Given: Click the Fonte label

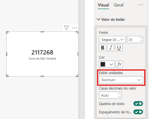Looking at the screenshot, I should point(103,33).
